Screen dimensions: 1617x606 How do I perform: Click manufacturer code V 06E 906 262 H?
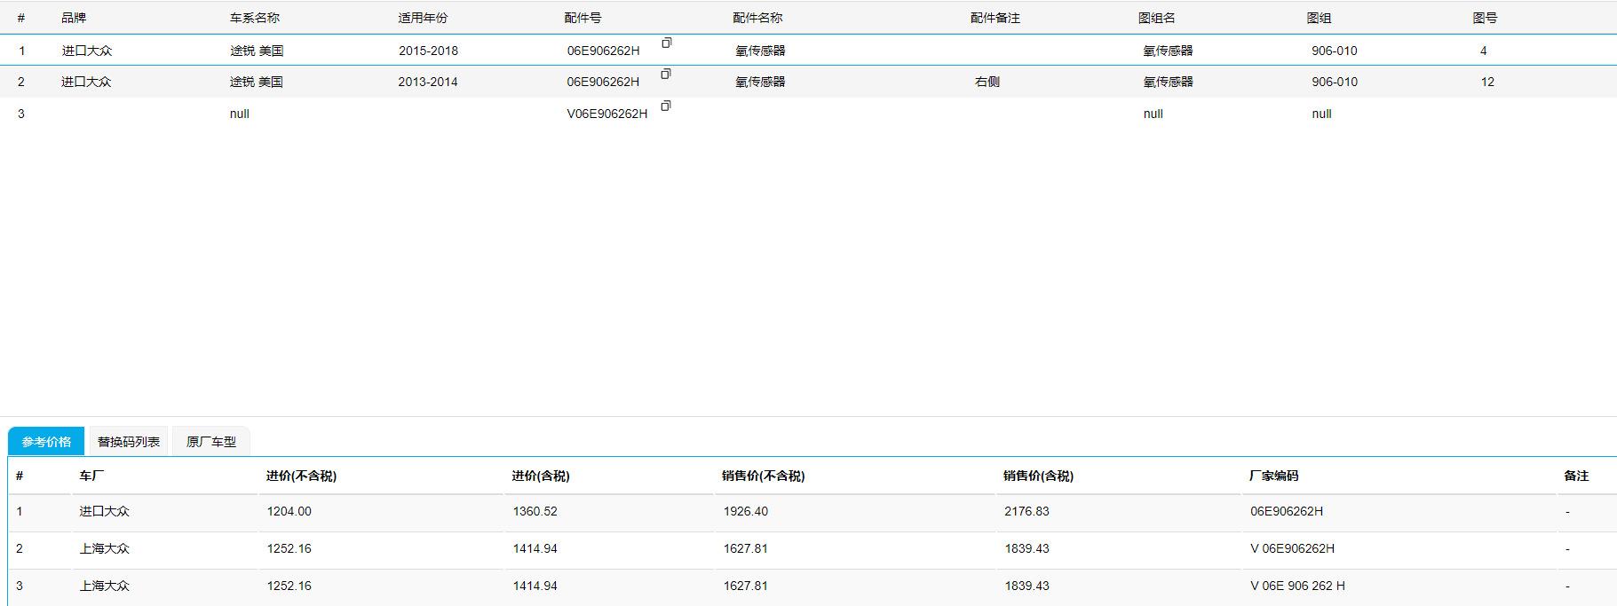pyautogui.click(x=1297, y=586)
